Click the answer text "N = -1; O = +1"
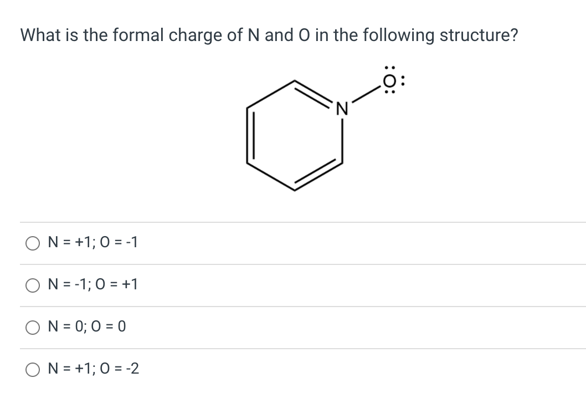 click(x=92, y=284)
